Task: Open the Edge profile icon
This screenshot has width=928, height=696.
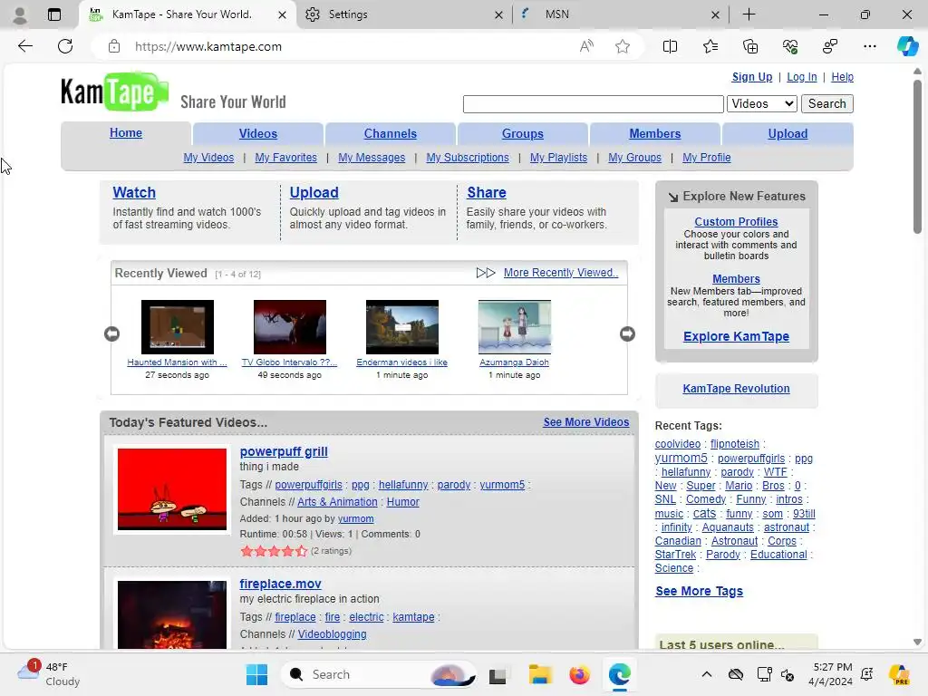Action: coord(20,14)
